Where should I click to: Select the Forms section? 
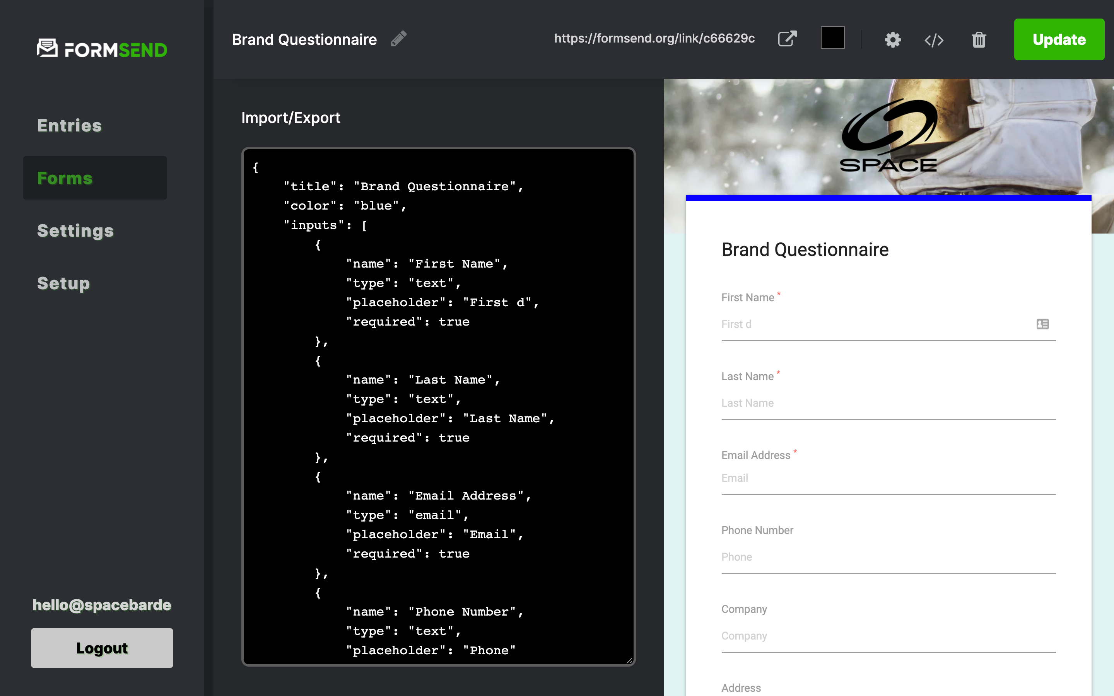pos(65,178)
